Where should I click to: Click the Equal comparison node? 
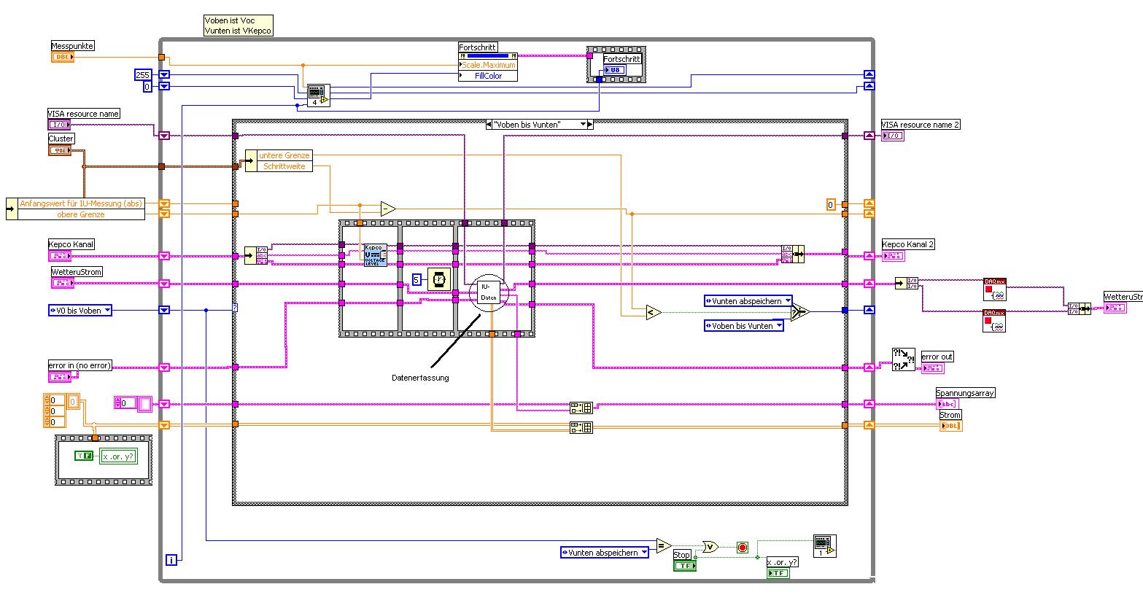663,546
